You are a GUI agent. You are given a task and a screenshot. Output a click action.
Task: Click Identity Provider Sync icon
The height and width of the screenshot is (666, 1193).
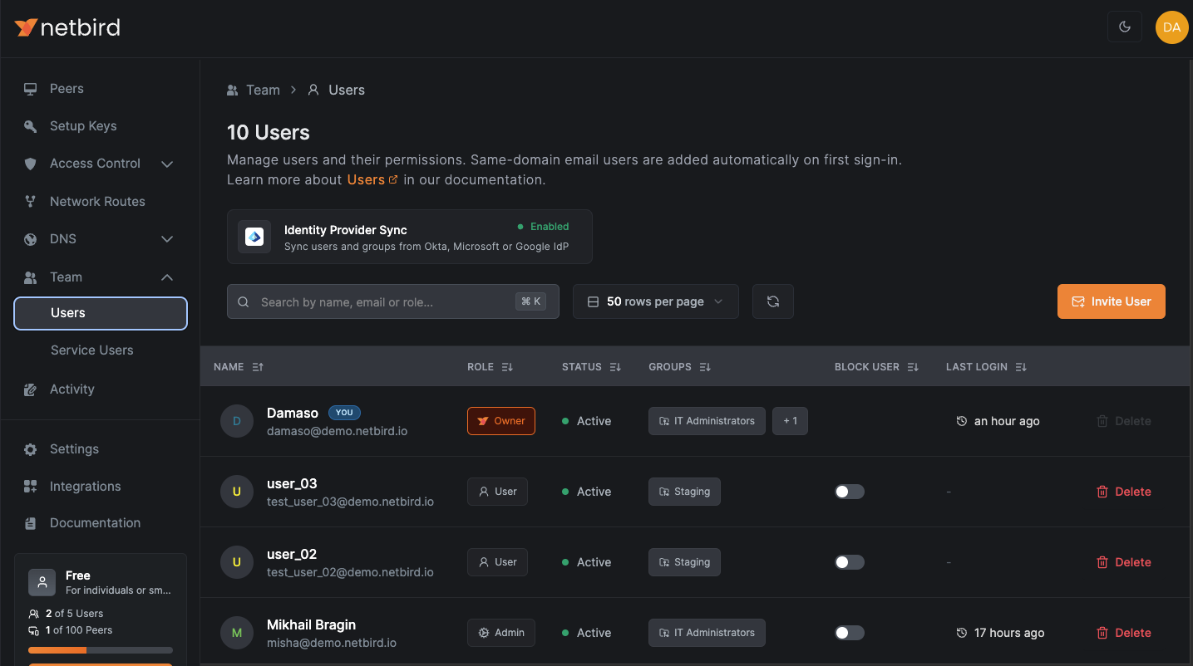click(x=254, y=237)
